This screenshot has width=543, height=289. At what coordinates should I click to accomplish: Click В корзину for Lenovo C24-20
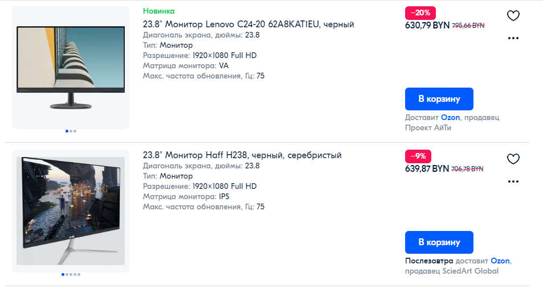click(x=439, y=99)
